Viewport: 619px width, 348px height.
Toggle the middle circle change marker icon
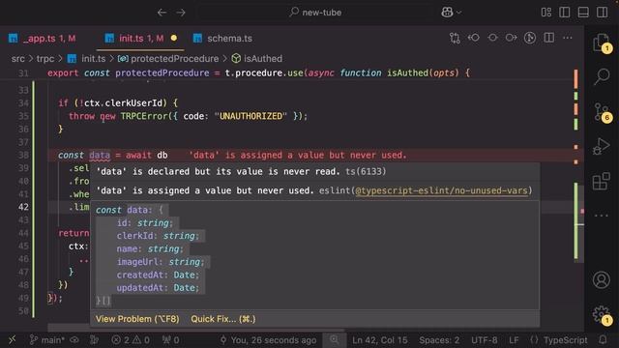pos(492,38)
